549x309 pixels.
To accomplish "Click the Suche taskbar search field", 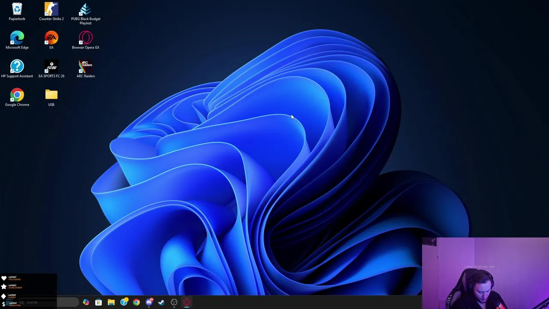I will (x=48, y=302).
